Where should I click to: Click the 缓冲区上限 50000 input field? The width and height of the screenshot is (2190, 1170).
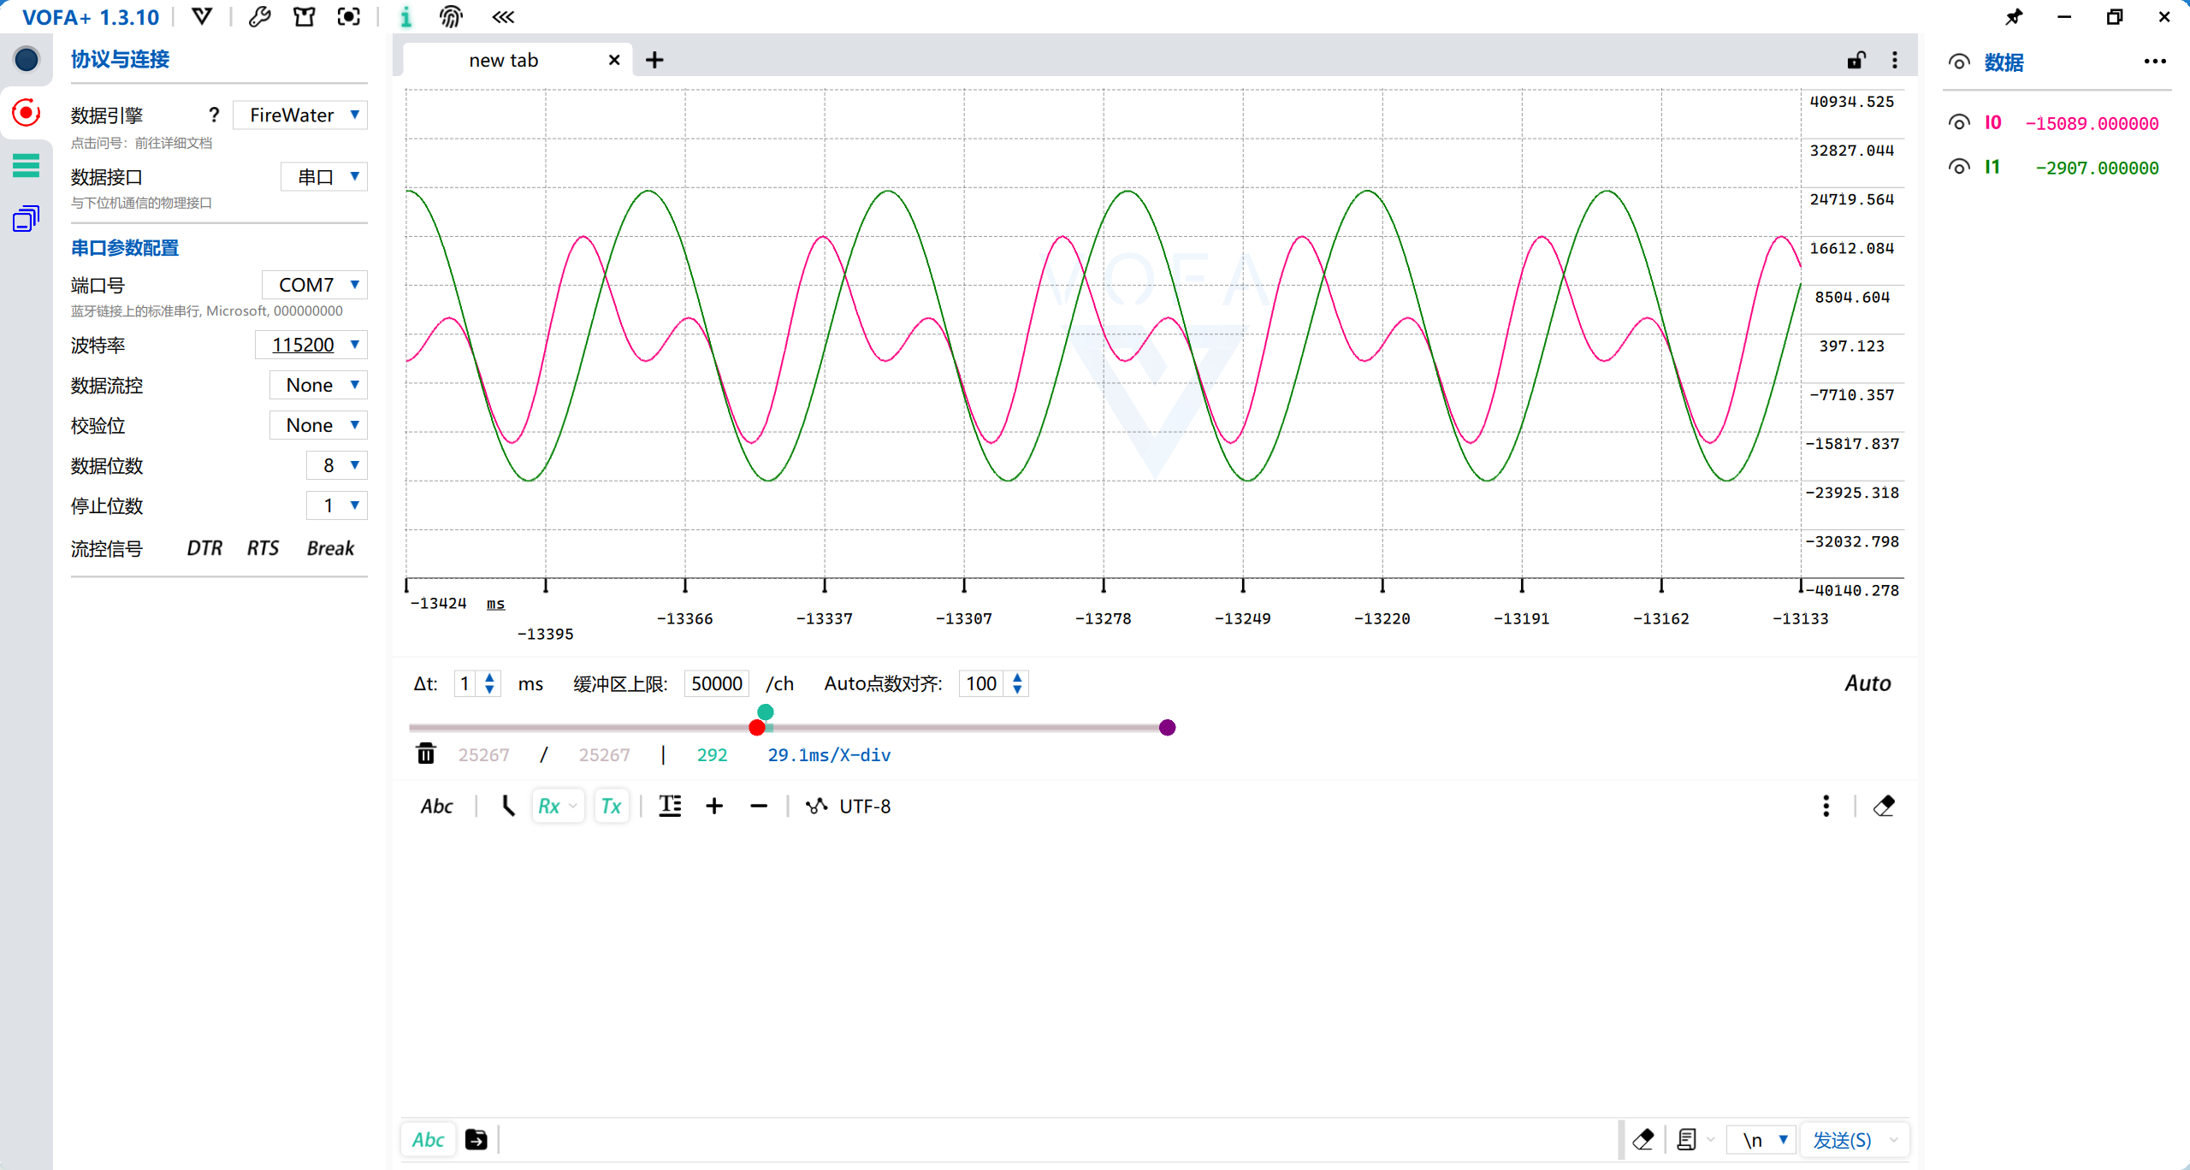pos(717,683)
